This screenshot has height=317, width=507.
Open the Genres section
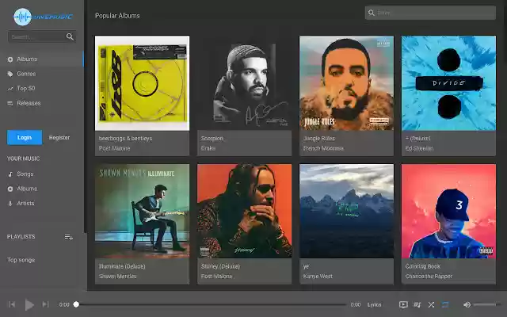(x=26, y=74)
